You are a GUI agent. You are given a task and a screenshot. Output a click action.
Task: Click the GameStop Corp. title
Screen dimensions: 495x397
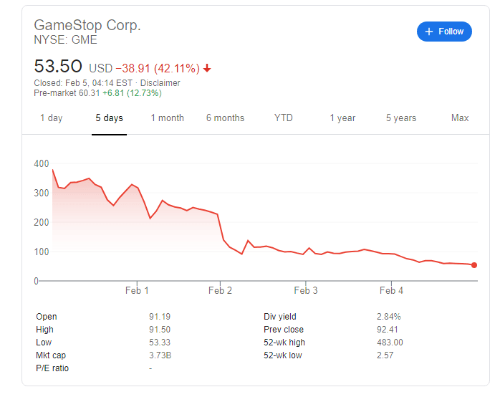click(x=87, y=25)
